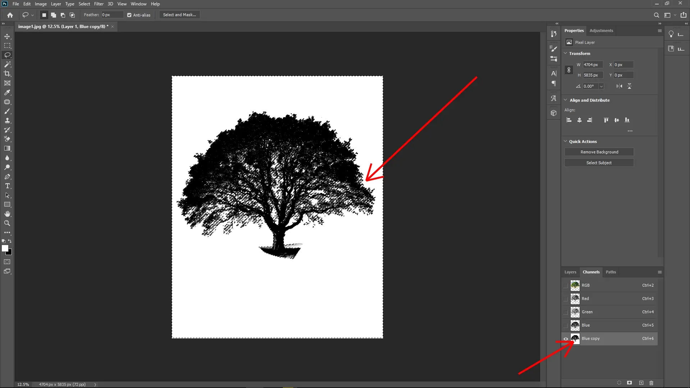
Task: Click the Select Subject button
Action: [599, 162]
